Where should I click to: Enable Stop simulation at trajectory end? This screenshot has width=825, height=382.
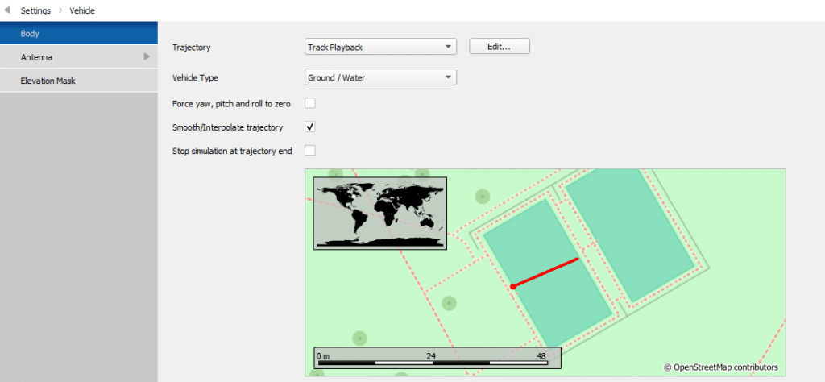(x=310, y=151)
